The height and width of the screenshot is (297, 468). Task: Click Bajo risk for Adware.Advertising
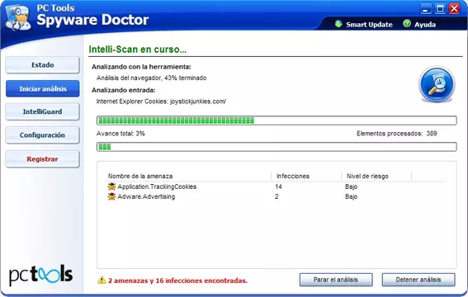[x=352, y=197]
